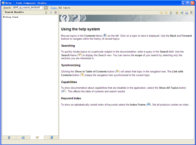This screenshot has height=145, width=196.
Task: Click the 'Searching' heading
Action: click(x=68, y=46)
